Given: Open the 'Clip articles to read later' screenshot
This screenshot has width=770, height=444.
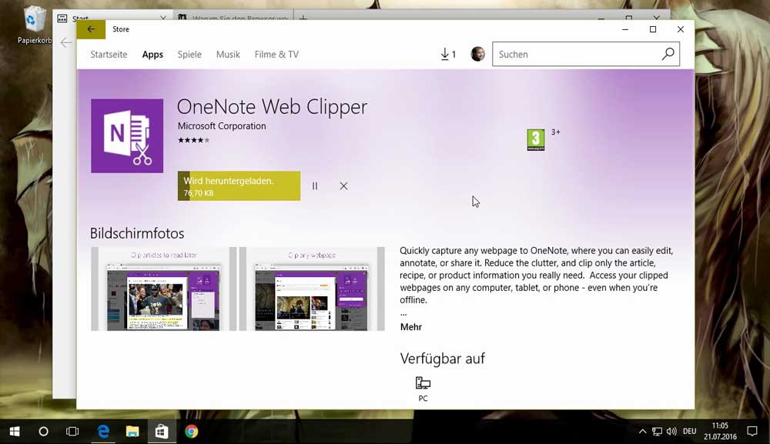Looking at the screenshot, I should pyautogui.click(x=163, y=289).
